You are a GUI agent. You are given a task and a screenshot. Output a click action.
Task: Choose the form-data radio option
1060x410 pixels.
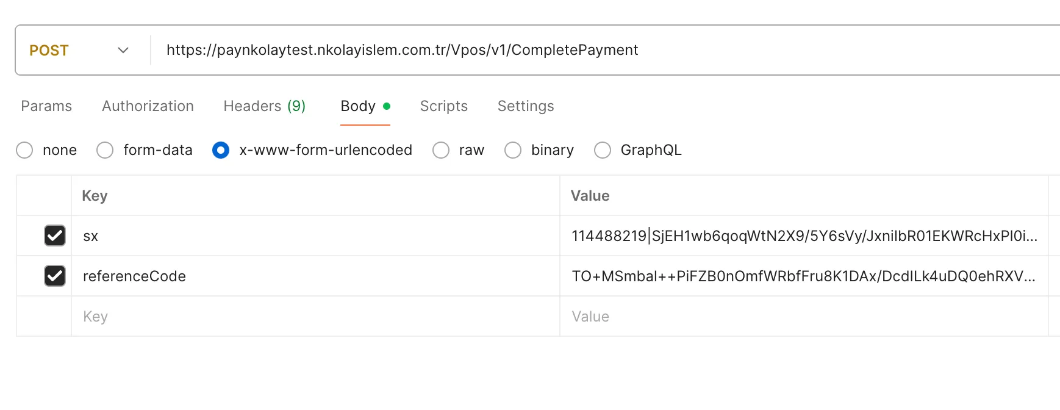(x=106, y=150)
